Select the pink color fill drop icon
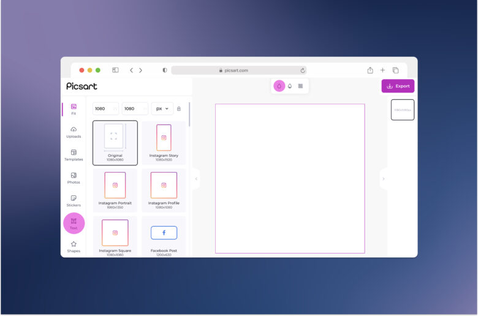This screenshot has width=478, height=316. [x=279, y=86]
